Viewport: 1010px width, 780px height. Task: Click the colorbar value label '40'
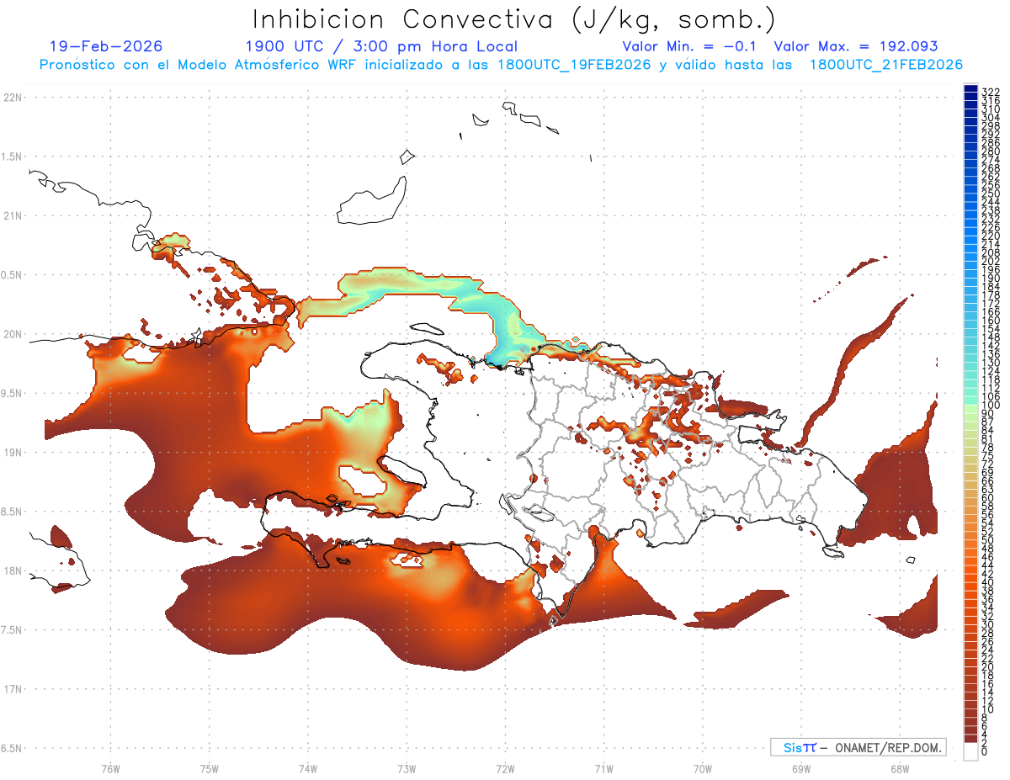point(987,582)
